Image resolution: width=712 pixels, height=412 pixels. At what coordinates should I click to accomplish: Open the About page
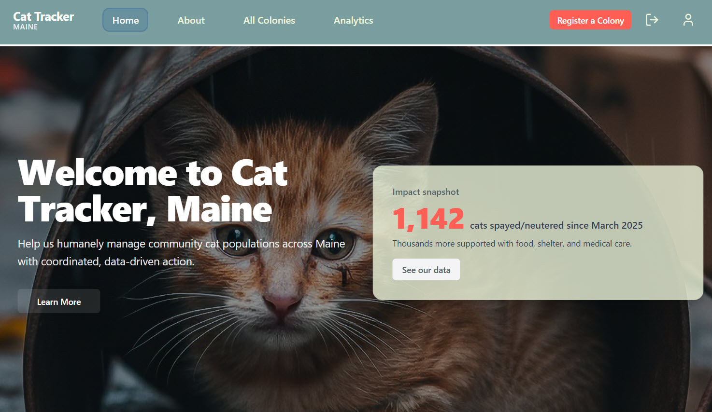click(191, 20)
